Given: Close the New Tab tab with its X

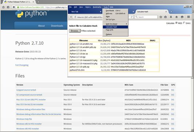Looking at the screenshot, I should click(x=100, y=12).
